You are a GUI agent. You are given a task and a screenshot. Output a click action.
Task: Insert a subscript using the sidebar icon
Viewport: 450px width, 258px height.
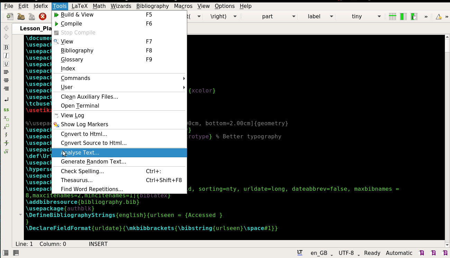6,118
